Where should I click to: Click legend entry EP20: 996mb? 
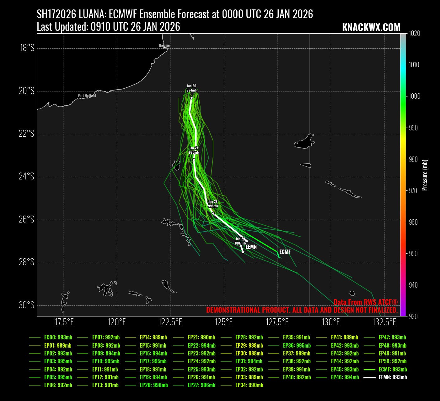(x=154, y=385)
